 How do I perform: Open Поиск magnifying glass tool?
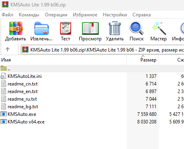136,28
